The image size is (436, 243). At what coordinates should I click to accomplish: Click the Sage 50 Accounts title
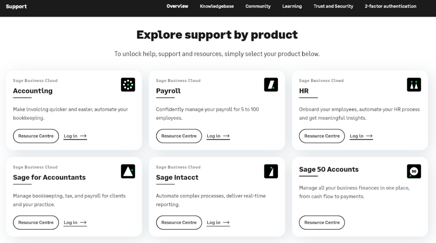(329, 169)
